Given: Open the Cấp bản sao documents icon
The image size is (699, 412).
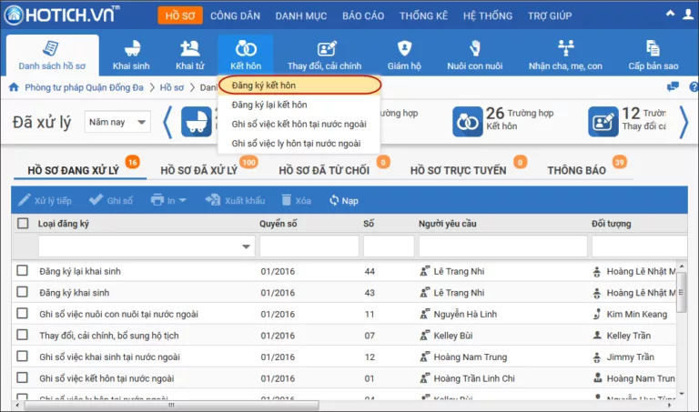Looking at the screenshot, I should 653,48.
